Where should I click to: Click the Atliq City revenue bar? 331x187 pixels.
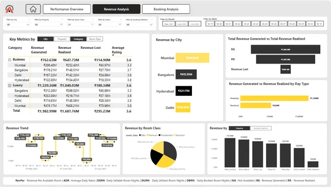pos(258,154)
